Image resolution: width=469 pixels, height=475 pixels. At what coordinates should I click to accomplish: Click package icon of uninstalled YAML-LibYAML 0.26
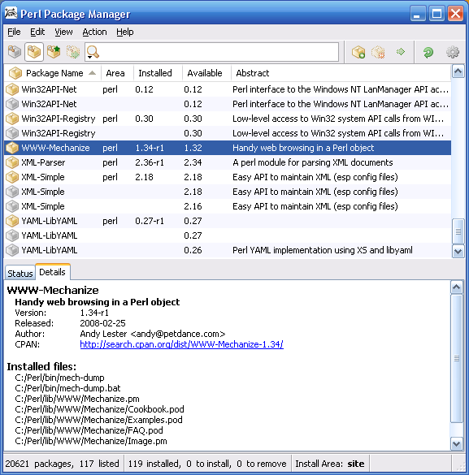(12, 250)
